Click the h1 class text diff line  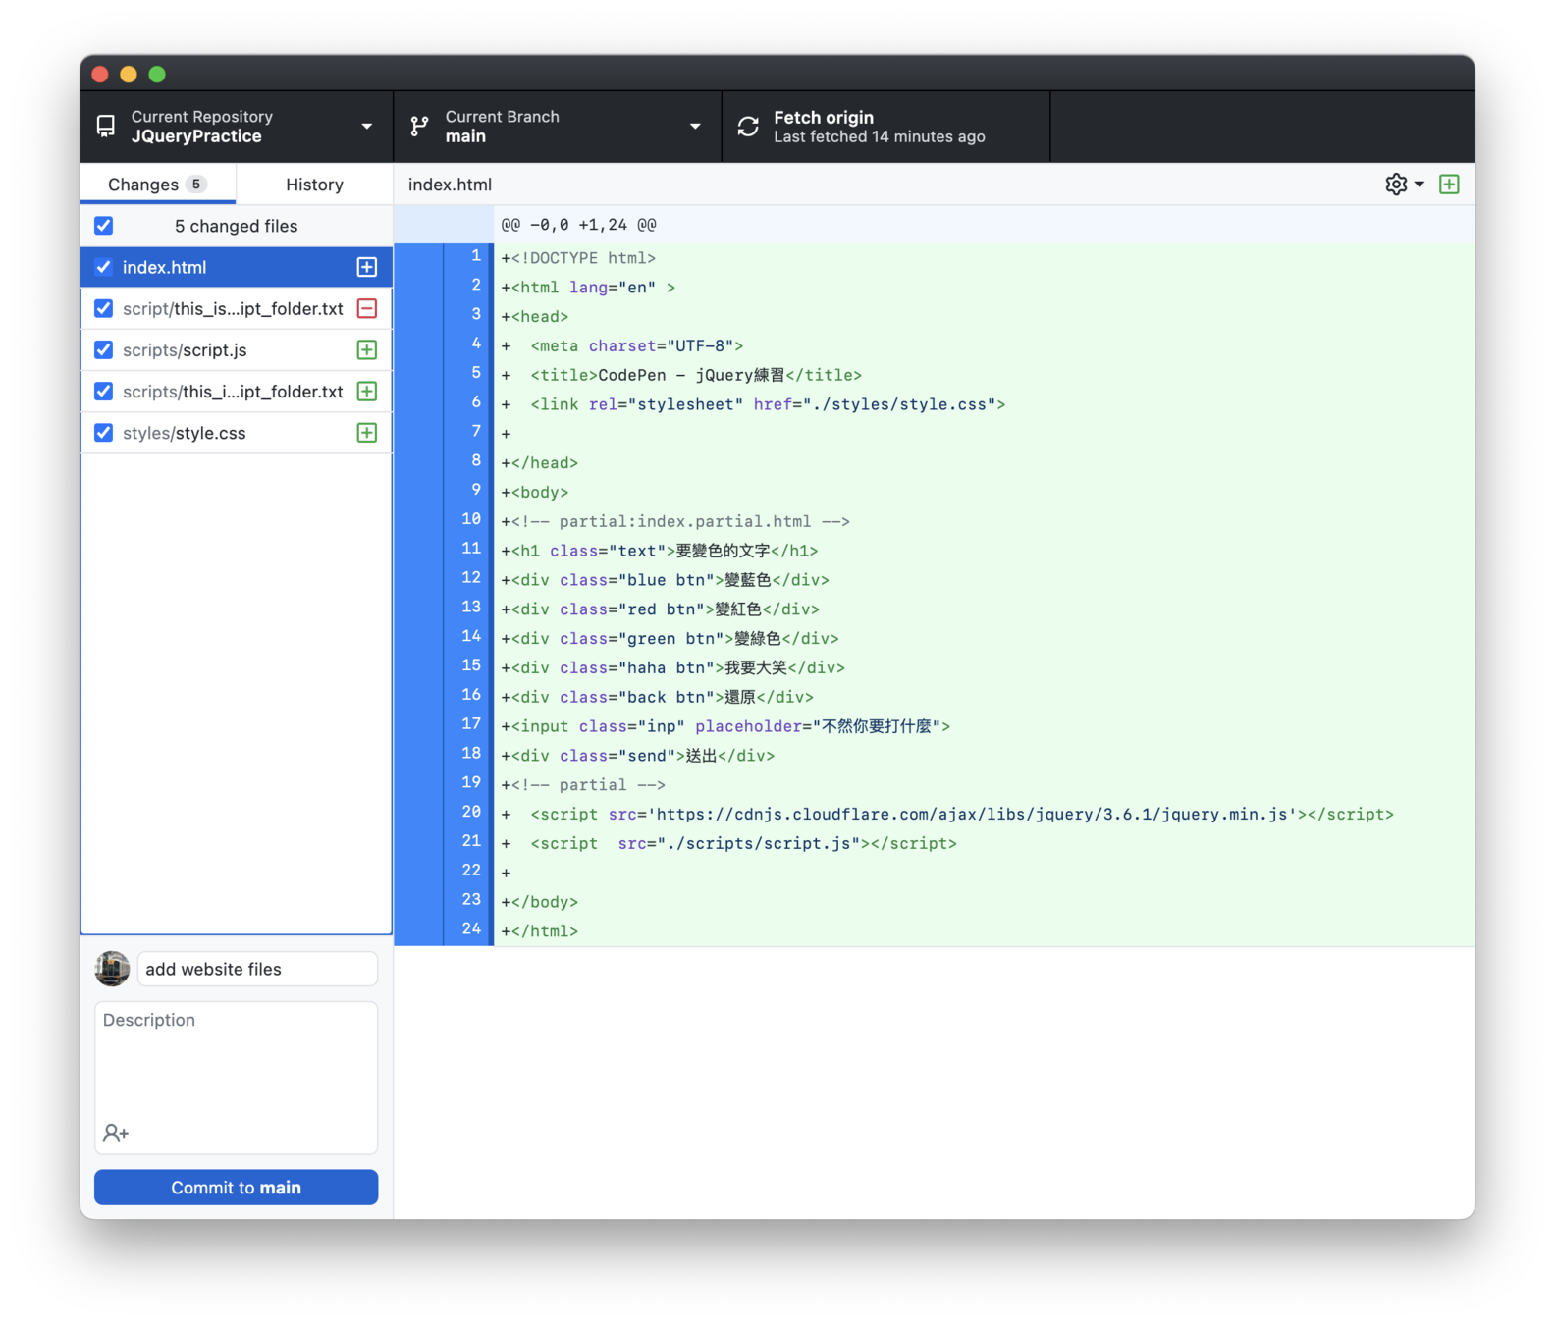(984, 551)
